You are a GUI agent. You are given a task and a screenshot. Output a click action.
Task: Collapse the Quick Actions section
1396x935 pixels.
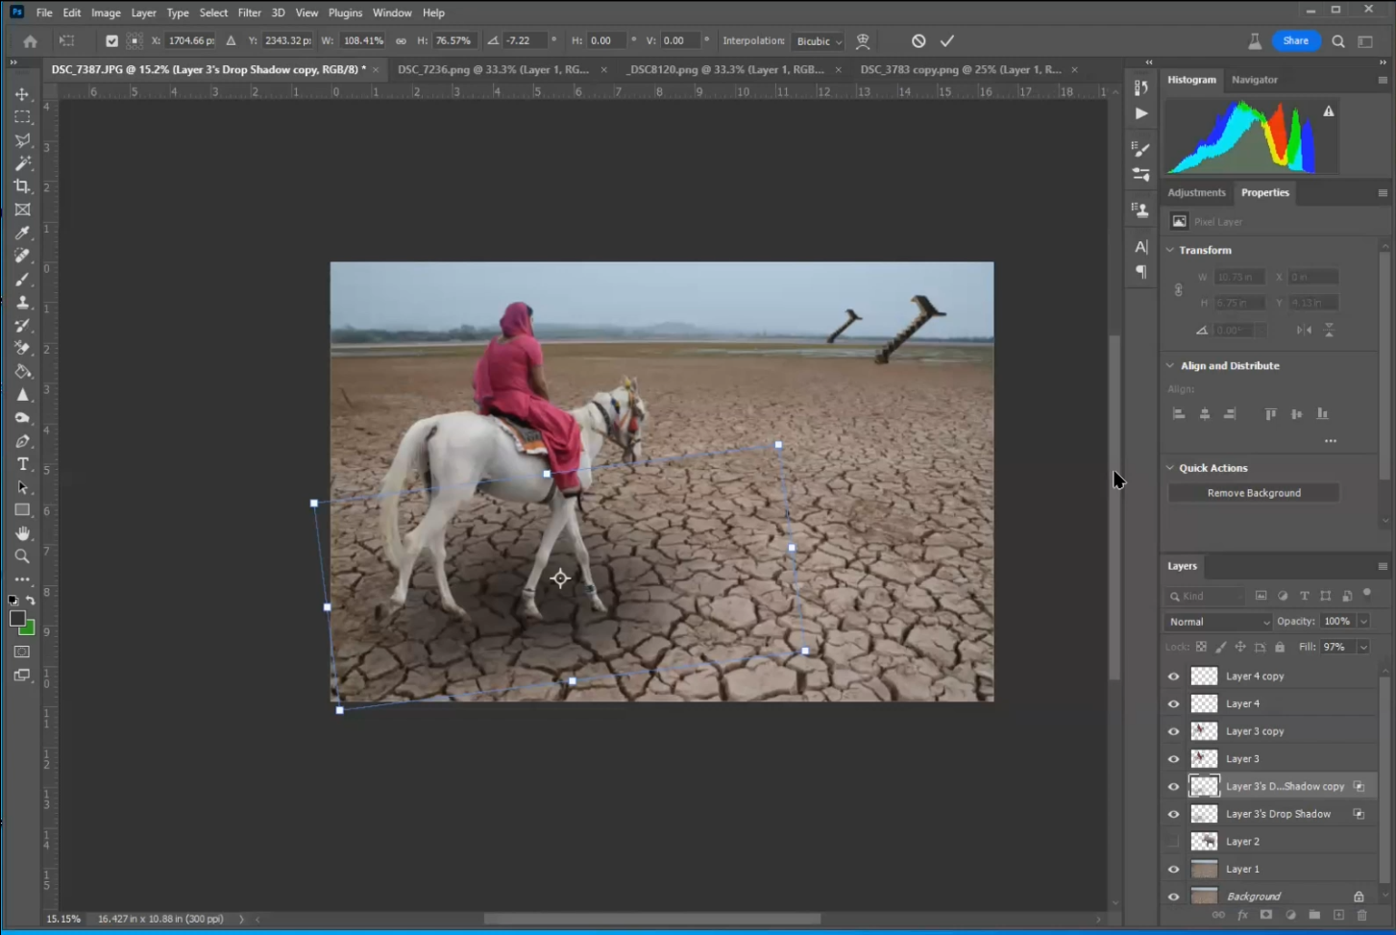pyautogui.click(x=1170, y=468)
